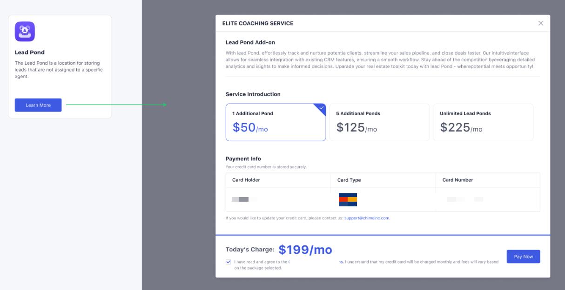Image resolution: width=565 pixels, height=290 pixels.
Task: Close the Elite Coaching Service dialog
Action: pyautogui.click(x=540, y=23)
